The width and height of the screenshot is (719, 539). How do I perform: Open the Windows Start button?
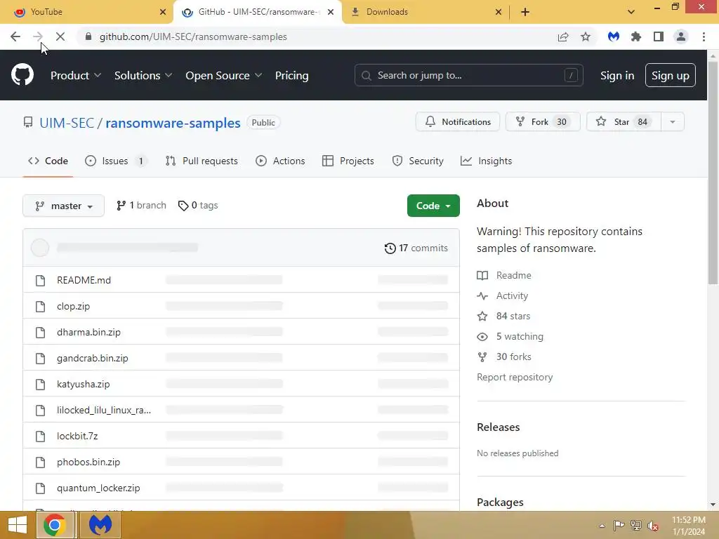pos(18,525)
